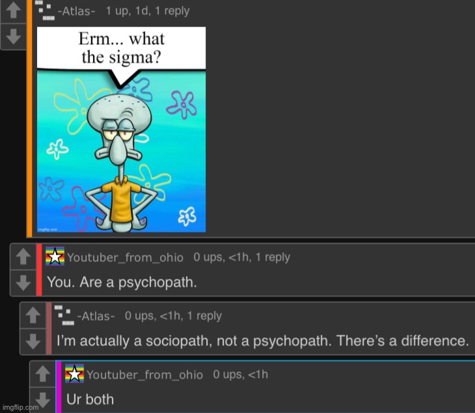Open -Atlas- profile from top comment
The image size is (475, 413).
pos(76,11)
